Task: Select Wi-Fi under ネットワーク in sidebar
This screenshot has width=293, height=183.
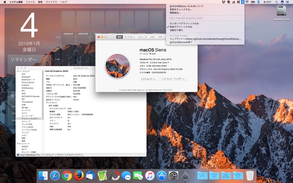Action: coord(24,149)
